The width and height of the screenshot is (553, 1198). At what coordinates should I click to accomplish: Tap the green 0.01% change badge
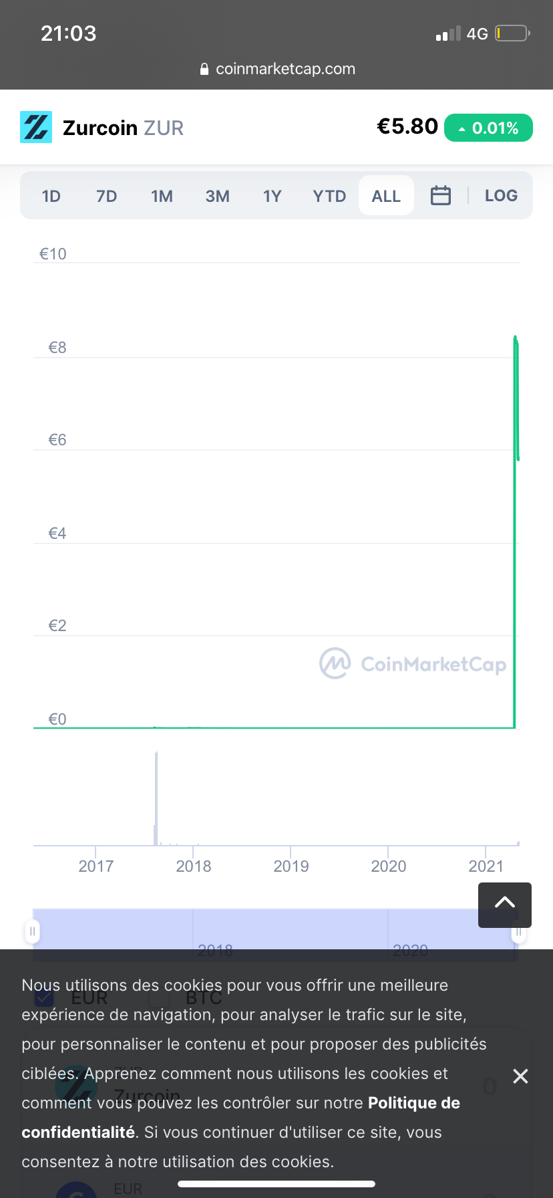point(488,128)
